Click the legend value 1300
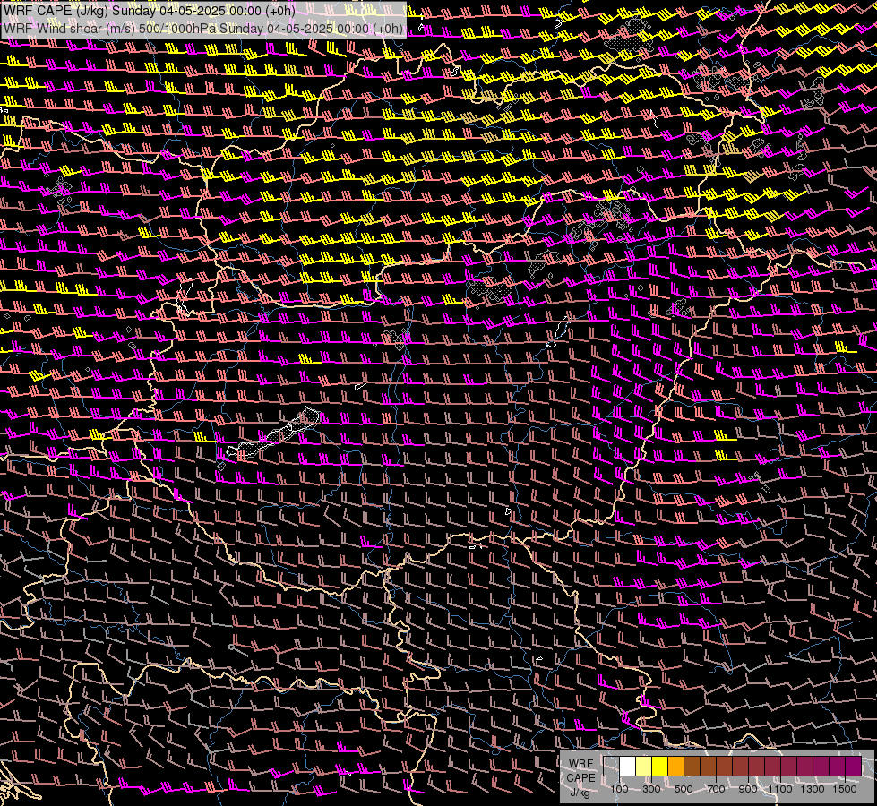This screenshot has height=806, width=877. tap(813, 789)
